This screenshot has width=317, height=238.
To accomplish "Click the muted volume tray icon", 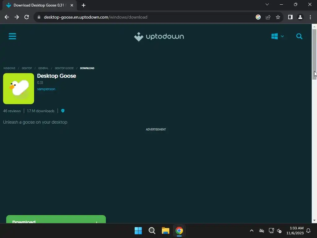I will pos(279,231).
